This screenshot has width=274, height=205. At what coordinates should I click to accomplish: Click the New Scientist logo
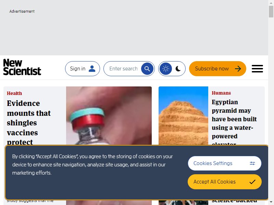[22, 67]
